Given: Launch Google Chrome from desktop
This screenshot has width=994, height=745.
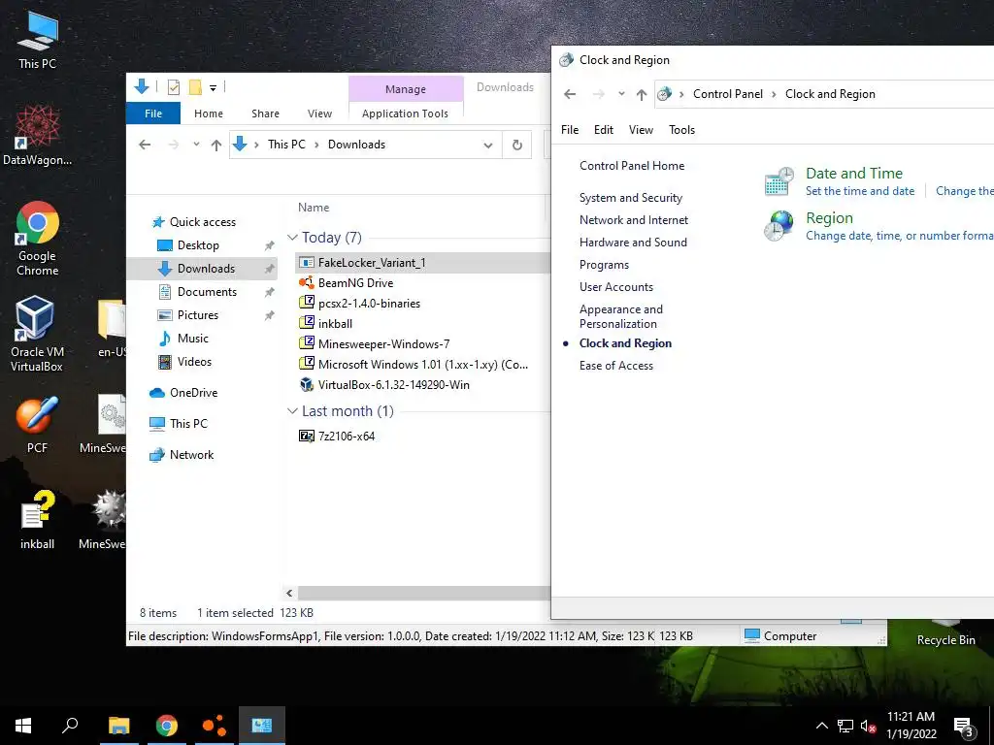Looking at the screenshot, I should [x=38, y=239].
